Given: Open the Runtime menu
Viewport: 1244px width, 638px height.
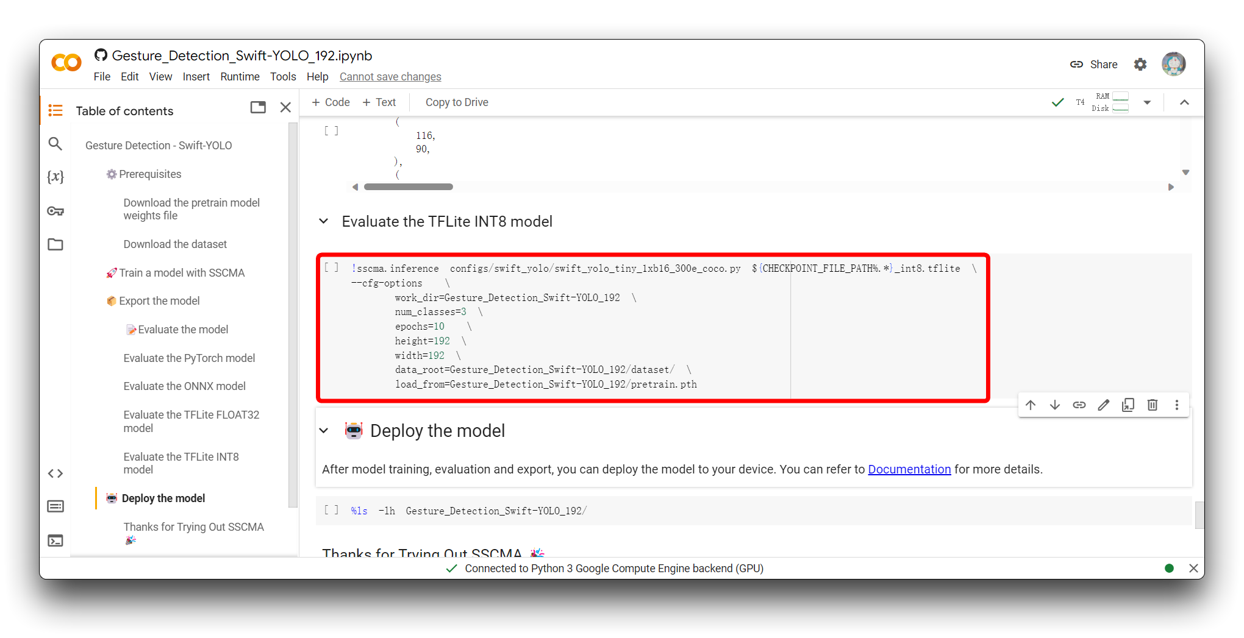Looking at the screenshot, I should 240,77.
